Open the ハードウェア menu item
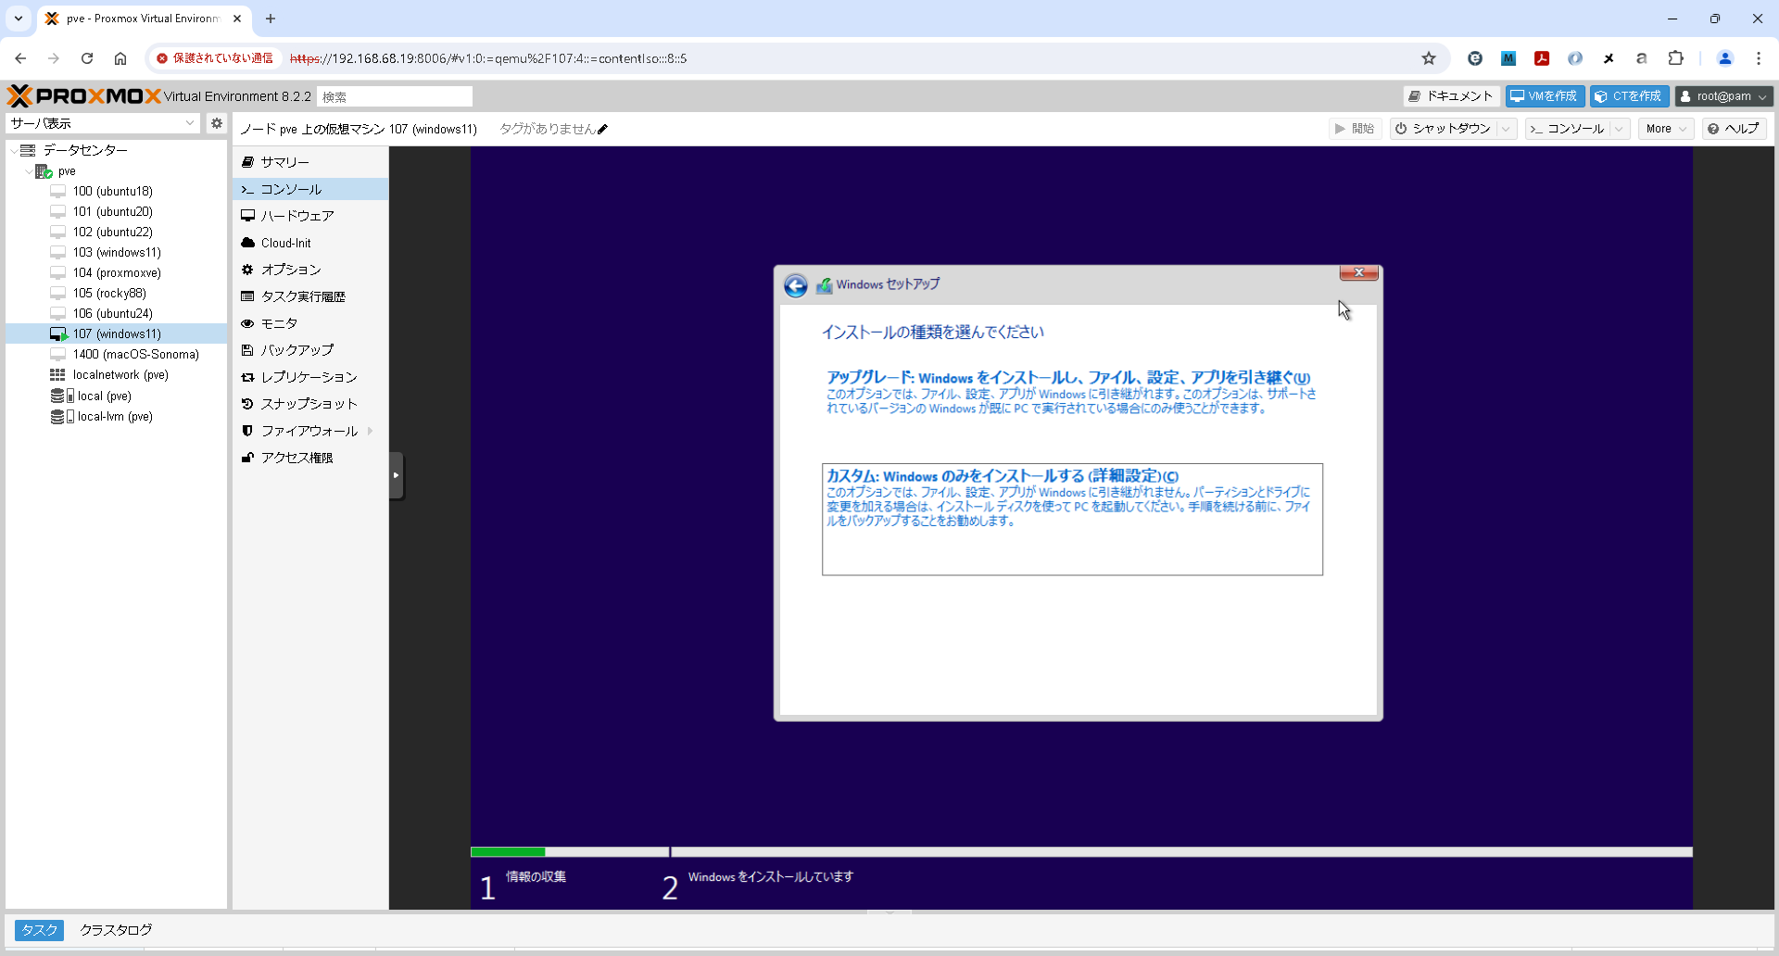The width and height of the screenshot is (1779, 956). click(x=310, y=216)
